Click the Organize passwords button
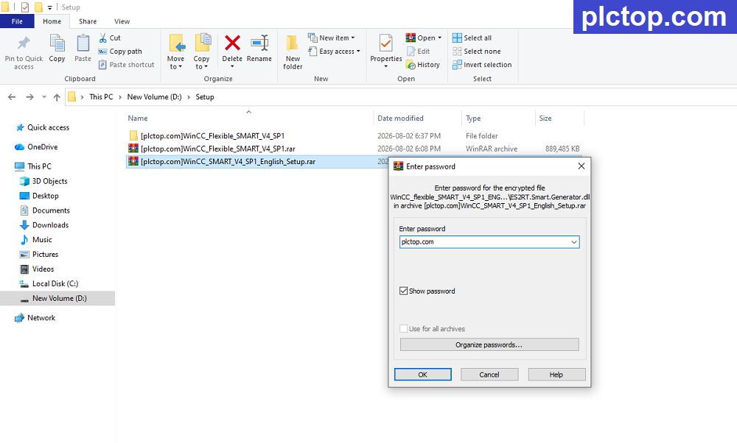This screenshot has height=443, width=737. pyautogui.click(x=489, y=345)
